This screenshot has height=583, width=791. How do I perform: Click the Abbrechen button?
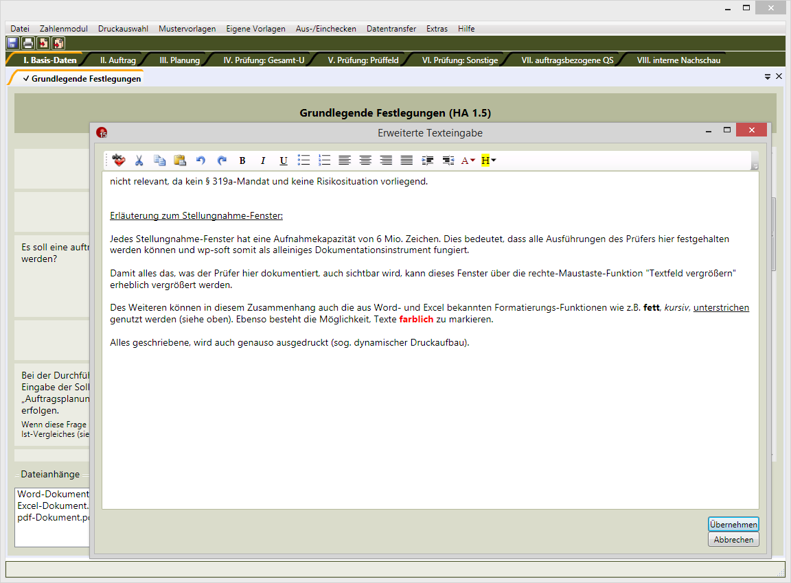click(x=733, y=540)
